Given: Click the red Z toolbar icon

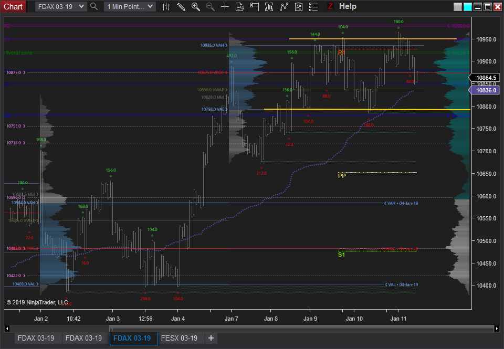Looking at the screenshot, I should (x=330, y=6).
